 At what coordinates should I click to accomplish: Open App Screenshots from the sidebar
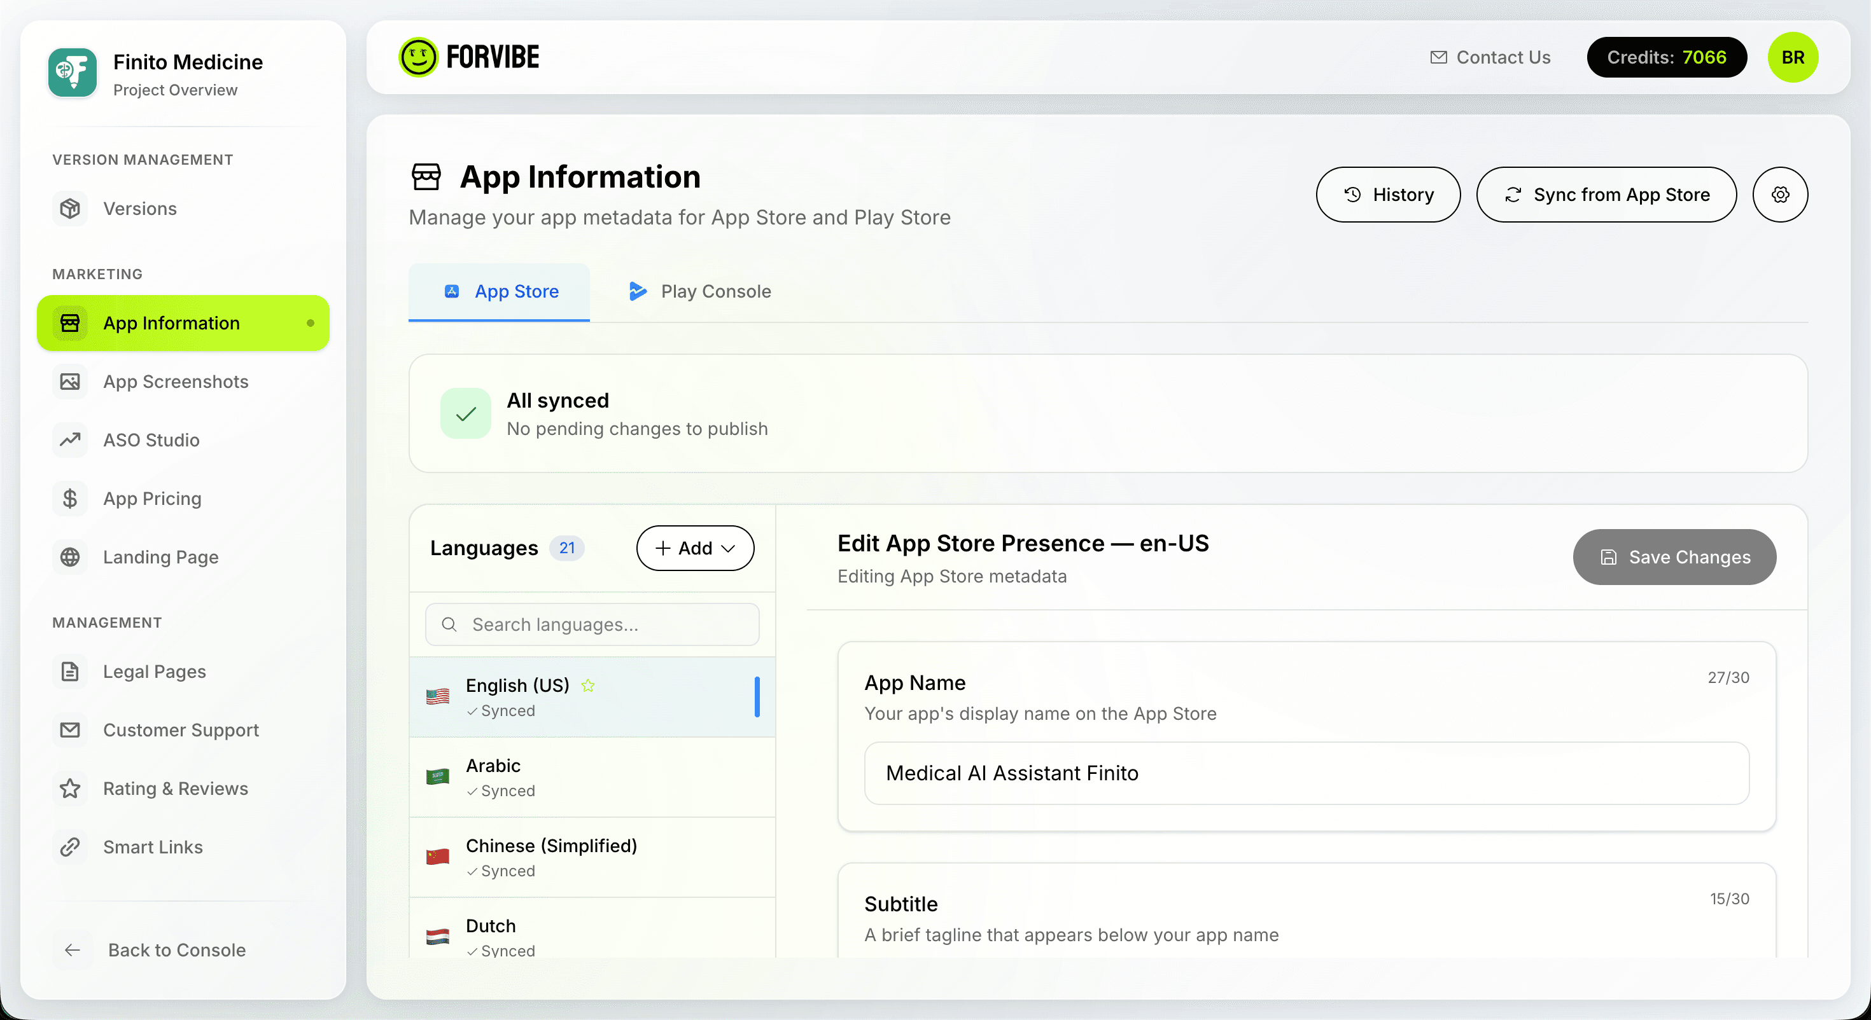(175, 381)
